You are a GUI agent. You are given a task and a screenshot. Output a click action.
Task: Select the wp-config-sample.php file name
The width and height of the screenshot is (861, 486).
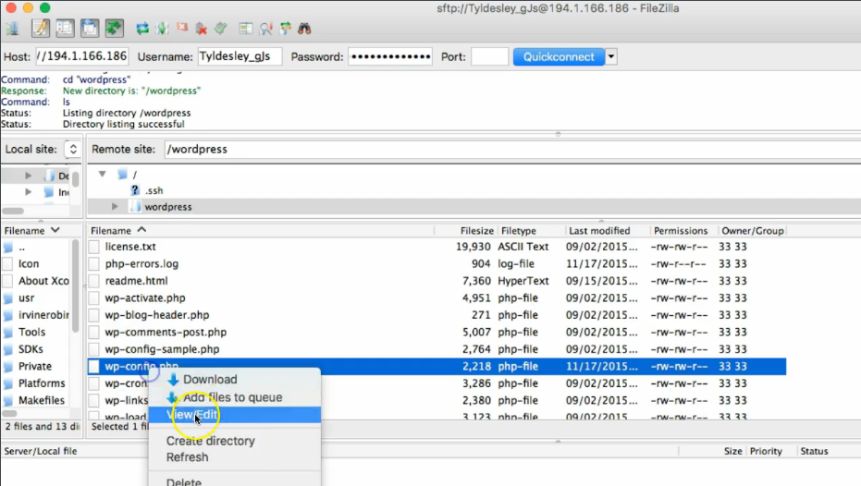162,349
